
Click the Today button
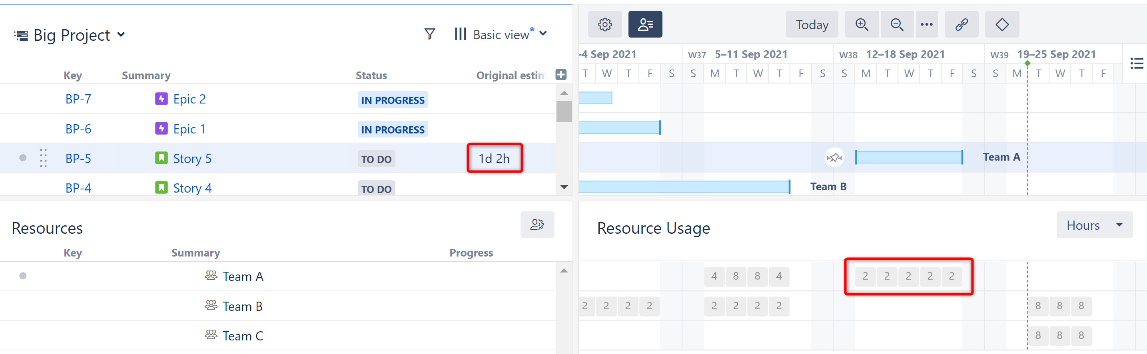click(812, 24)
